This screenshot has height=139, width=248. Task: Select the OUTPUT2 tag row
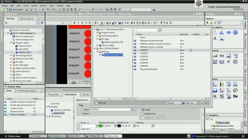point(171,53)
